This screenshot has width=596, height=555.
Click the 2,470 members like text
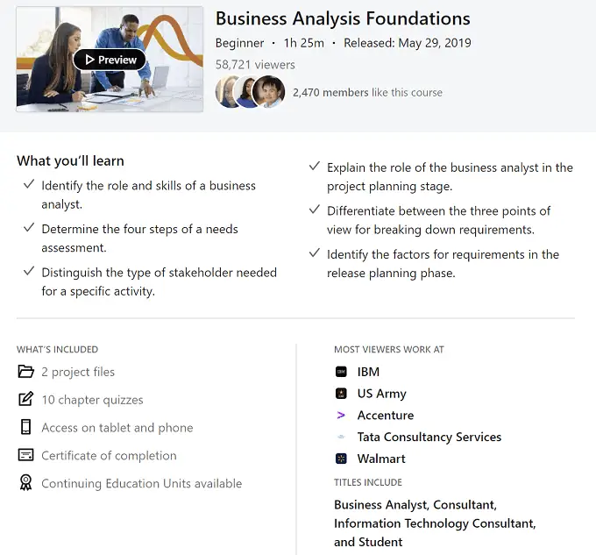pyautogui.click(x=367, y=92)
